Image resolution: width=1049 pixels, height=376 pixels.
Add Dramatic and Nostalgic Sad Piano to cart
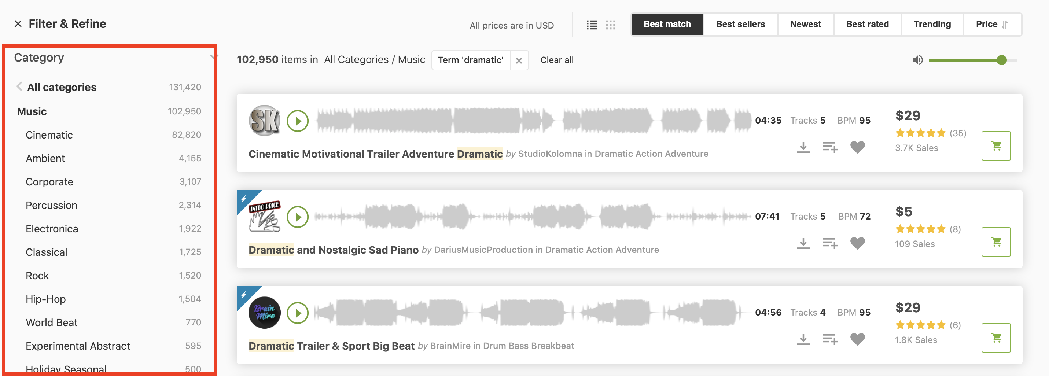995,242
